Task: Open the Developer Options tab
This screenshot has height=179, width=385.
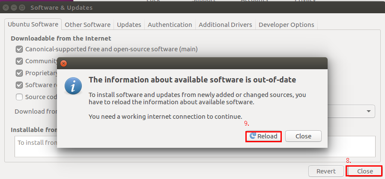Action: (287, 25)
